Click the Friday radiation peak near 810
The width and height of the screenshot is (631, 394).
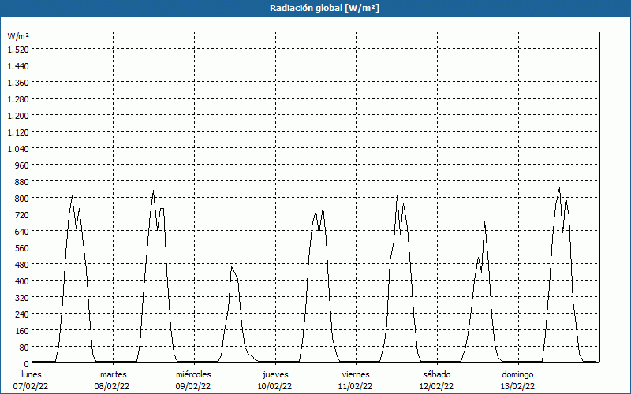pos(397,195)
